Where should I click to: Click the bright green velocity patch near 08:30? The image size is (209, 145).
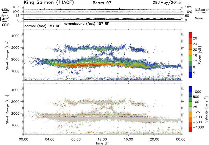click(80, 124)
